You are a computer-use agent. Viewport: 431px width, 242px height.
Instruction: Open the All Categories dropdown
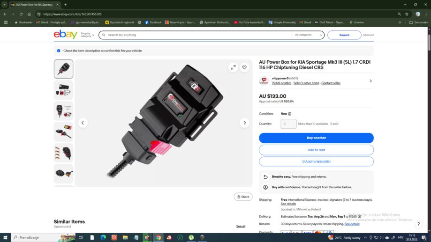308,35
